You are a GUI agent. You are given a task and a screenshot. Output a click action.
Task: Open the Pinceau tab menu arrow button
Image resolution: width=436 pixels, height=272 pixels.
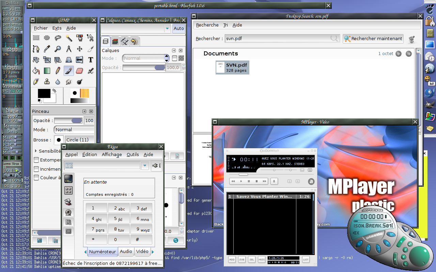click(84, 111)
